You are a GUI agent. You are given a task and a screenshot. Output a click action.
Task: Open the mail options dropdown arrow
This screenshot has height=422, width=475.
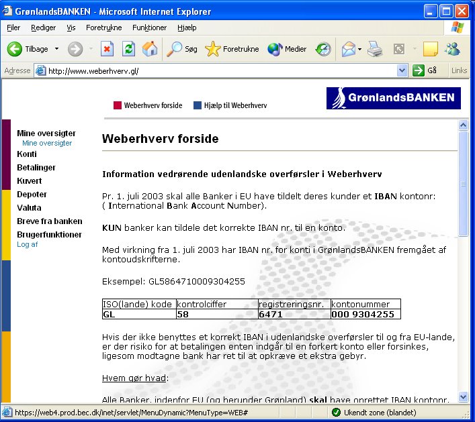point(359,49)
